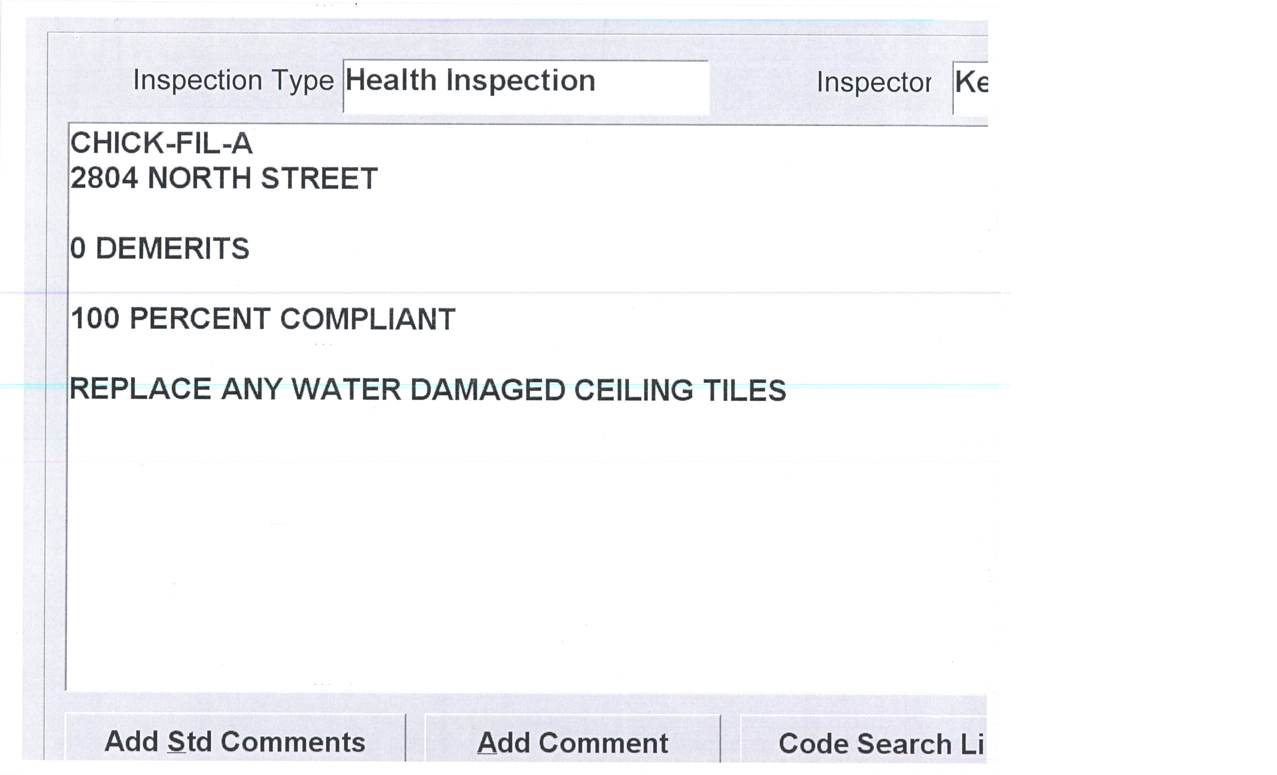Click empty space in comments box

(x=518, y=544)
